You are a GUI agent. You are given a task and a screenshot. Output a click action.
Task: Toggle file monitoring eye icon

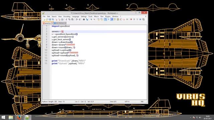click(127, 19)
